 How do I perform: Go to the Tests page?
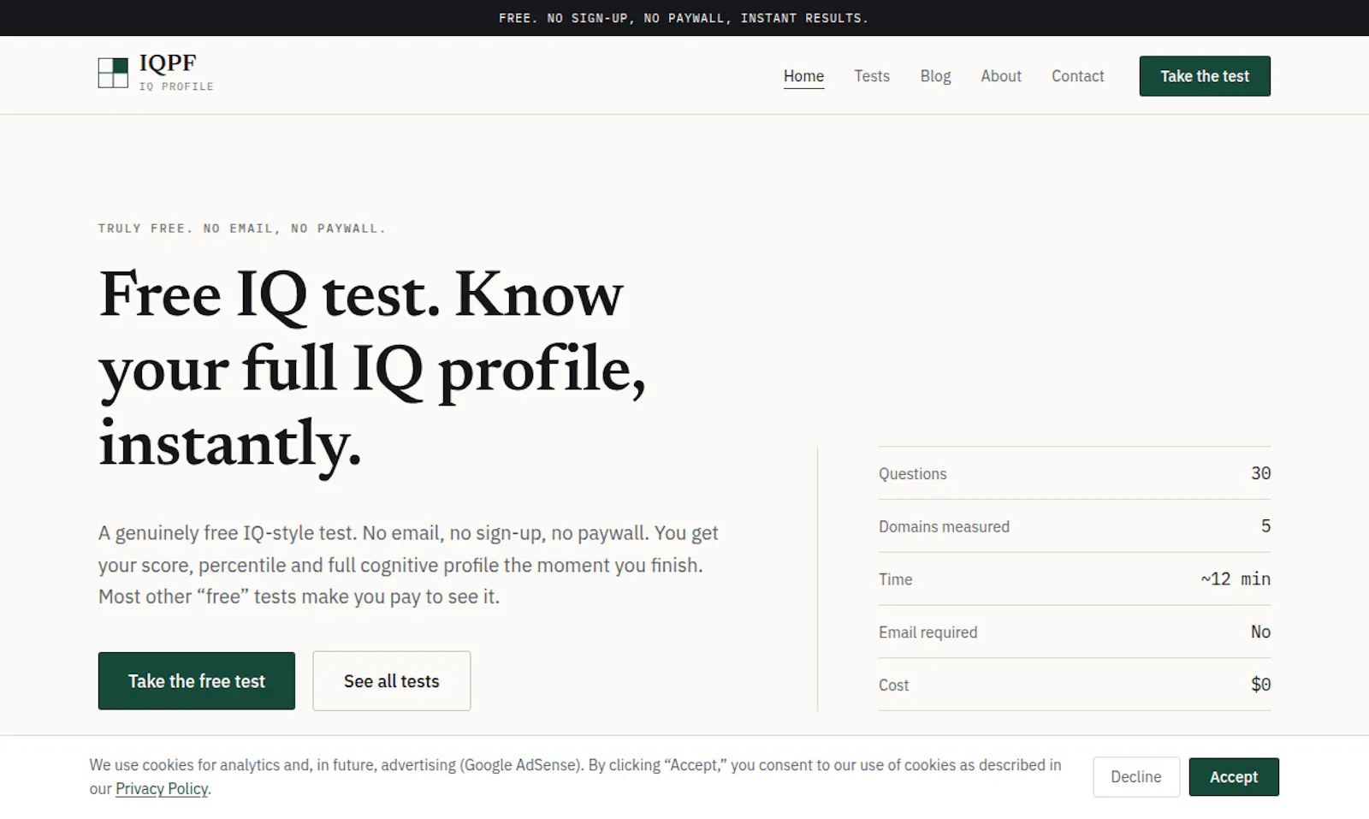coord(872,76)
